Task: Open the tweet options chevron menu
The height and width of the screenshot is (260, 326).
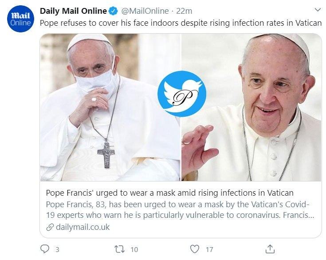Action: coord(317,10)
